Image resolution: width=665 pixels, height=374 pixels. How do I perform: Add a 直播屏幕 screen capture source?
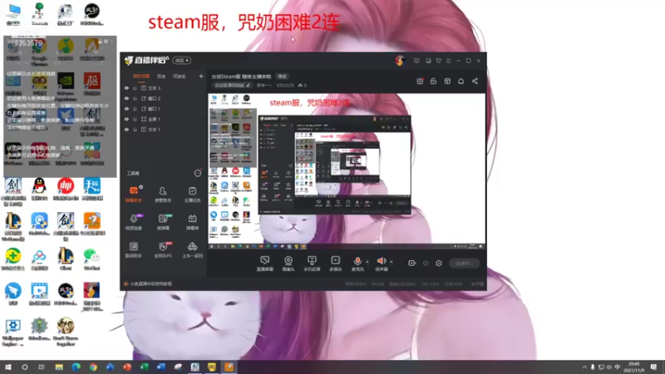pyautogui.click(x=264, y=263)
